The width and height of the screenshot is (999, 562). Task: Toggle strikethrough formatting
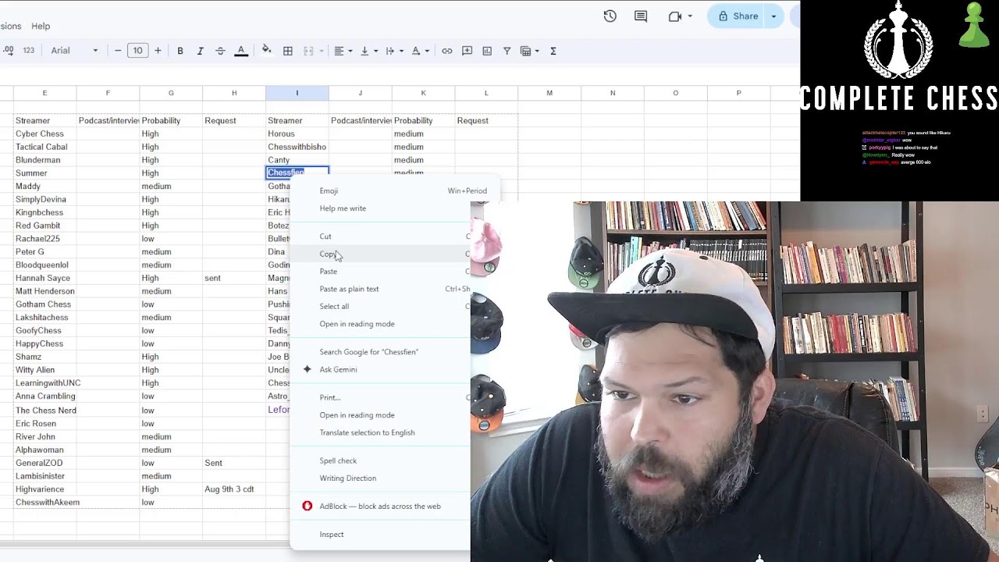pyautogui.click(x=220, y=51)
